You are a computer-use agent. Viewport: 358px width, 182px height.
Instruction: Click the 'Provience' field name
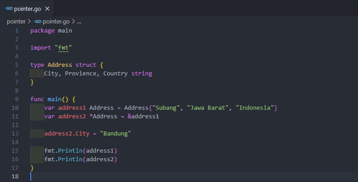point(80,74)
